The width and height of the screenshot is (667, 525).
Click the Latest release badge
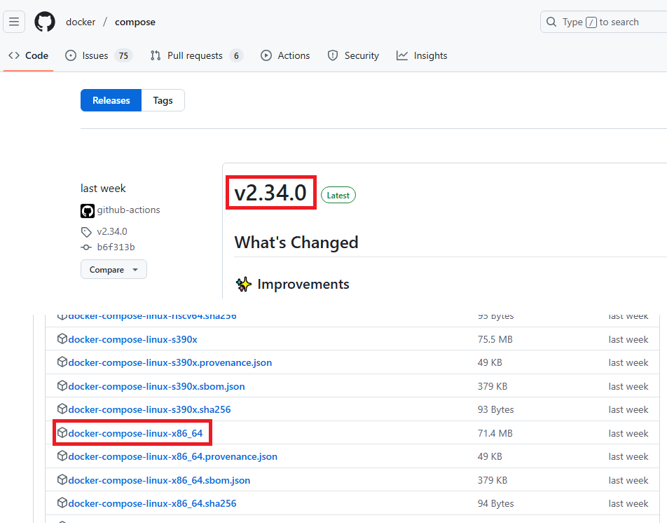tap(338, 196)
